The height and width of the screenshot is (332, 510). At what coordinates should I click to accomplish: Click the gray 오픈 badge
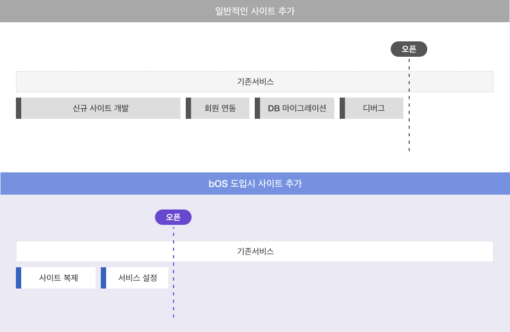point(409,49)
